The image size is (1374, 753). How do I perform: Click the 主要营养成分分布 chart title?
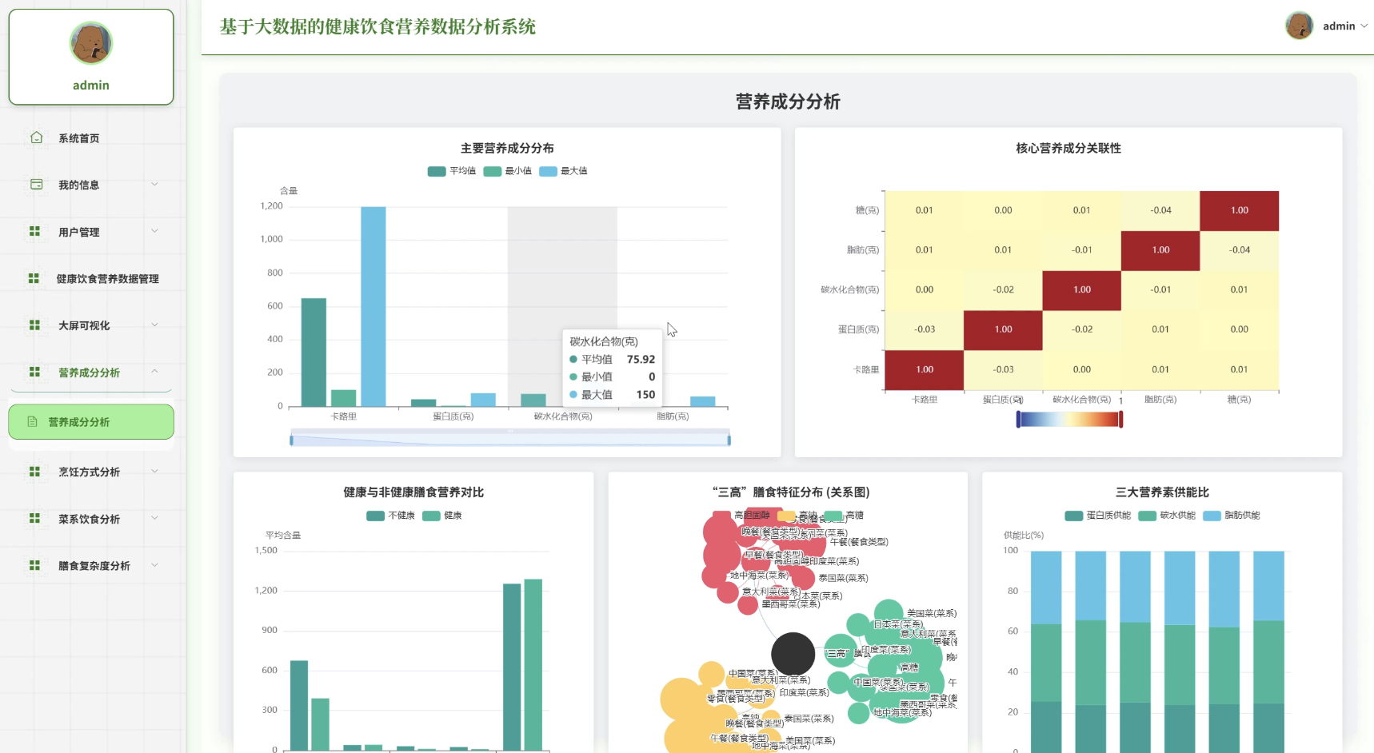tap(507, 148)
